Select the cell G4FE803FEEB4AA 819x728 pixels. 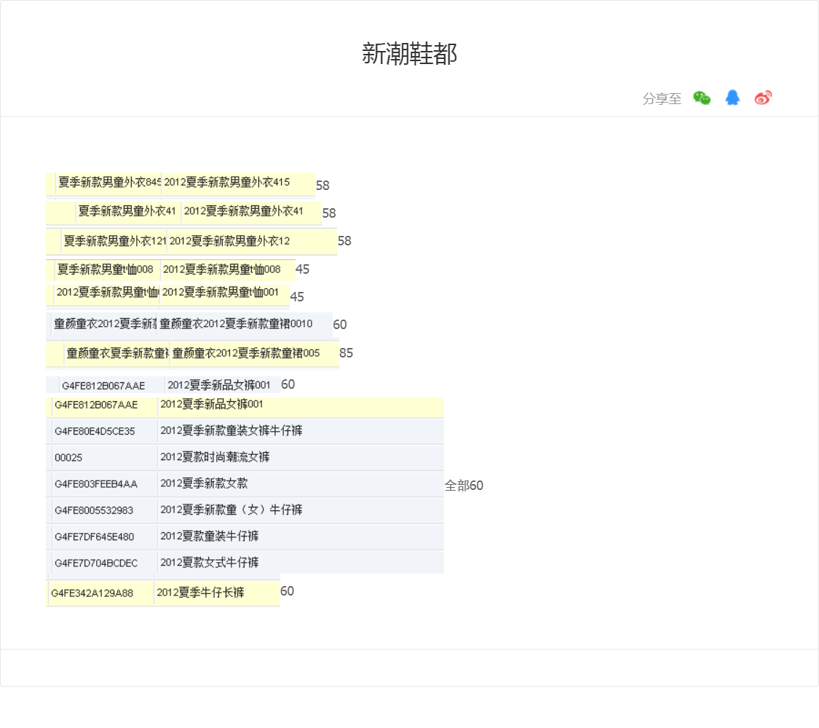[96, 484]
